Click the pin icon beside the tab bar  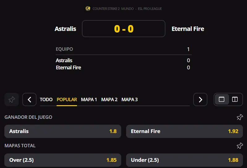tap(12, 99)
